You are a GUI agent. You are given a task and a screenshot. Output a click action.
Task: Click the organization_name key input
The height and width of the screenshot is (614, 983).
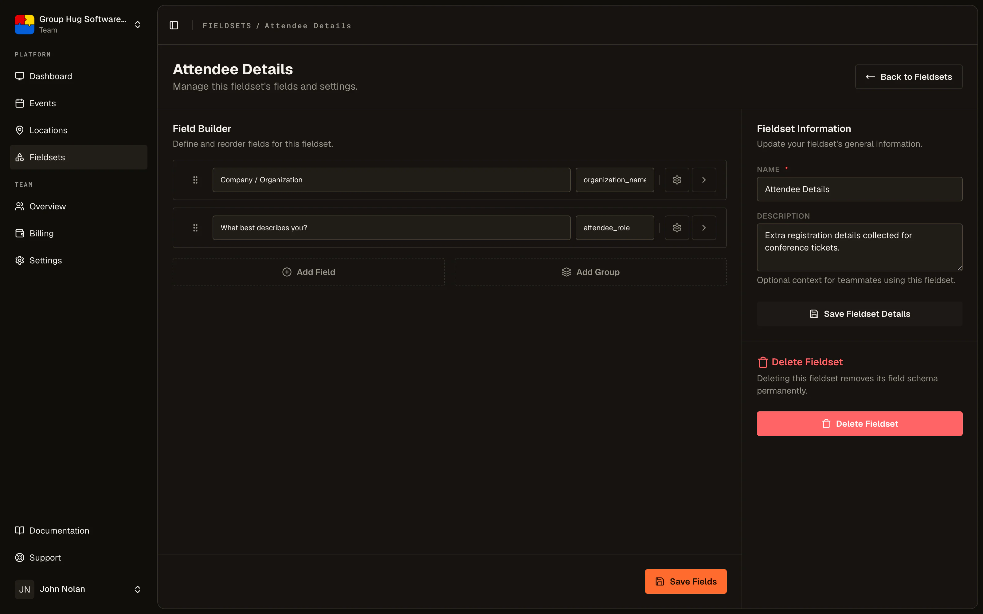(x=615, y=180)
